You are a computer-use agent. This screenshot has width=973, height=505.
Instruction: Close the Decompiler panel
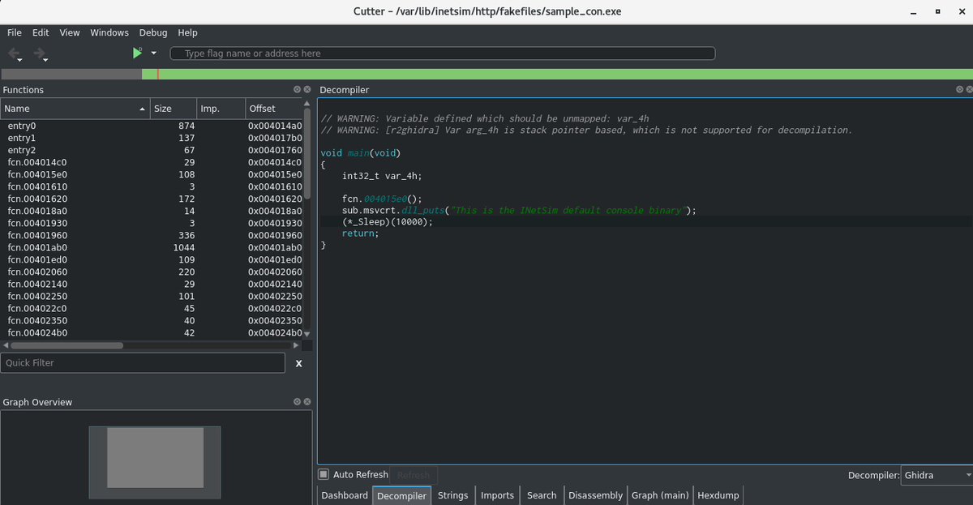click(x=969, y=89)
